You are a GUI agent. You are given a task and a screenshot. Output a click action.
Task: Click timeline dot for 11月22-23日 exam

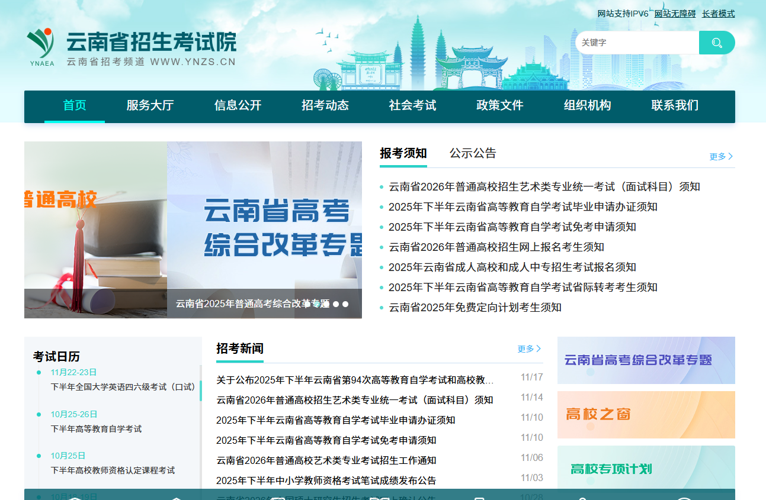point(39,372)
